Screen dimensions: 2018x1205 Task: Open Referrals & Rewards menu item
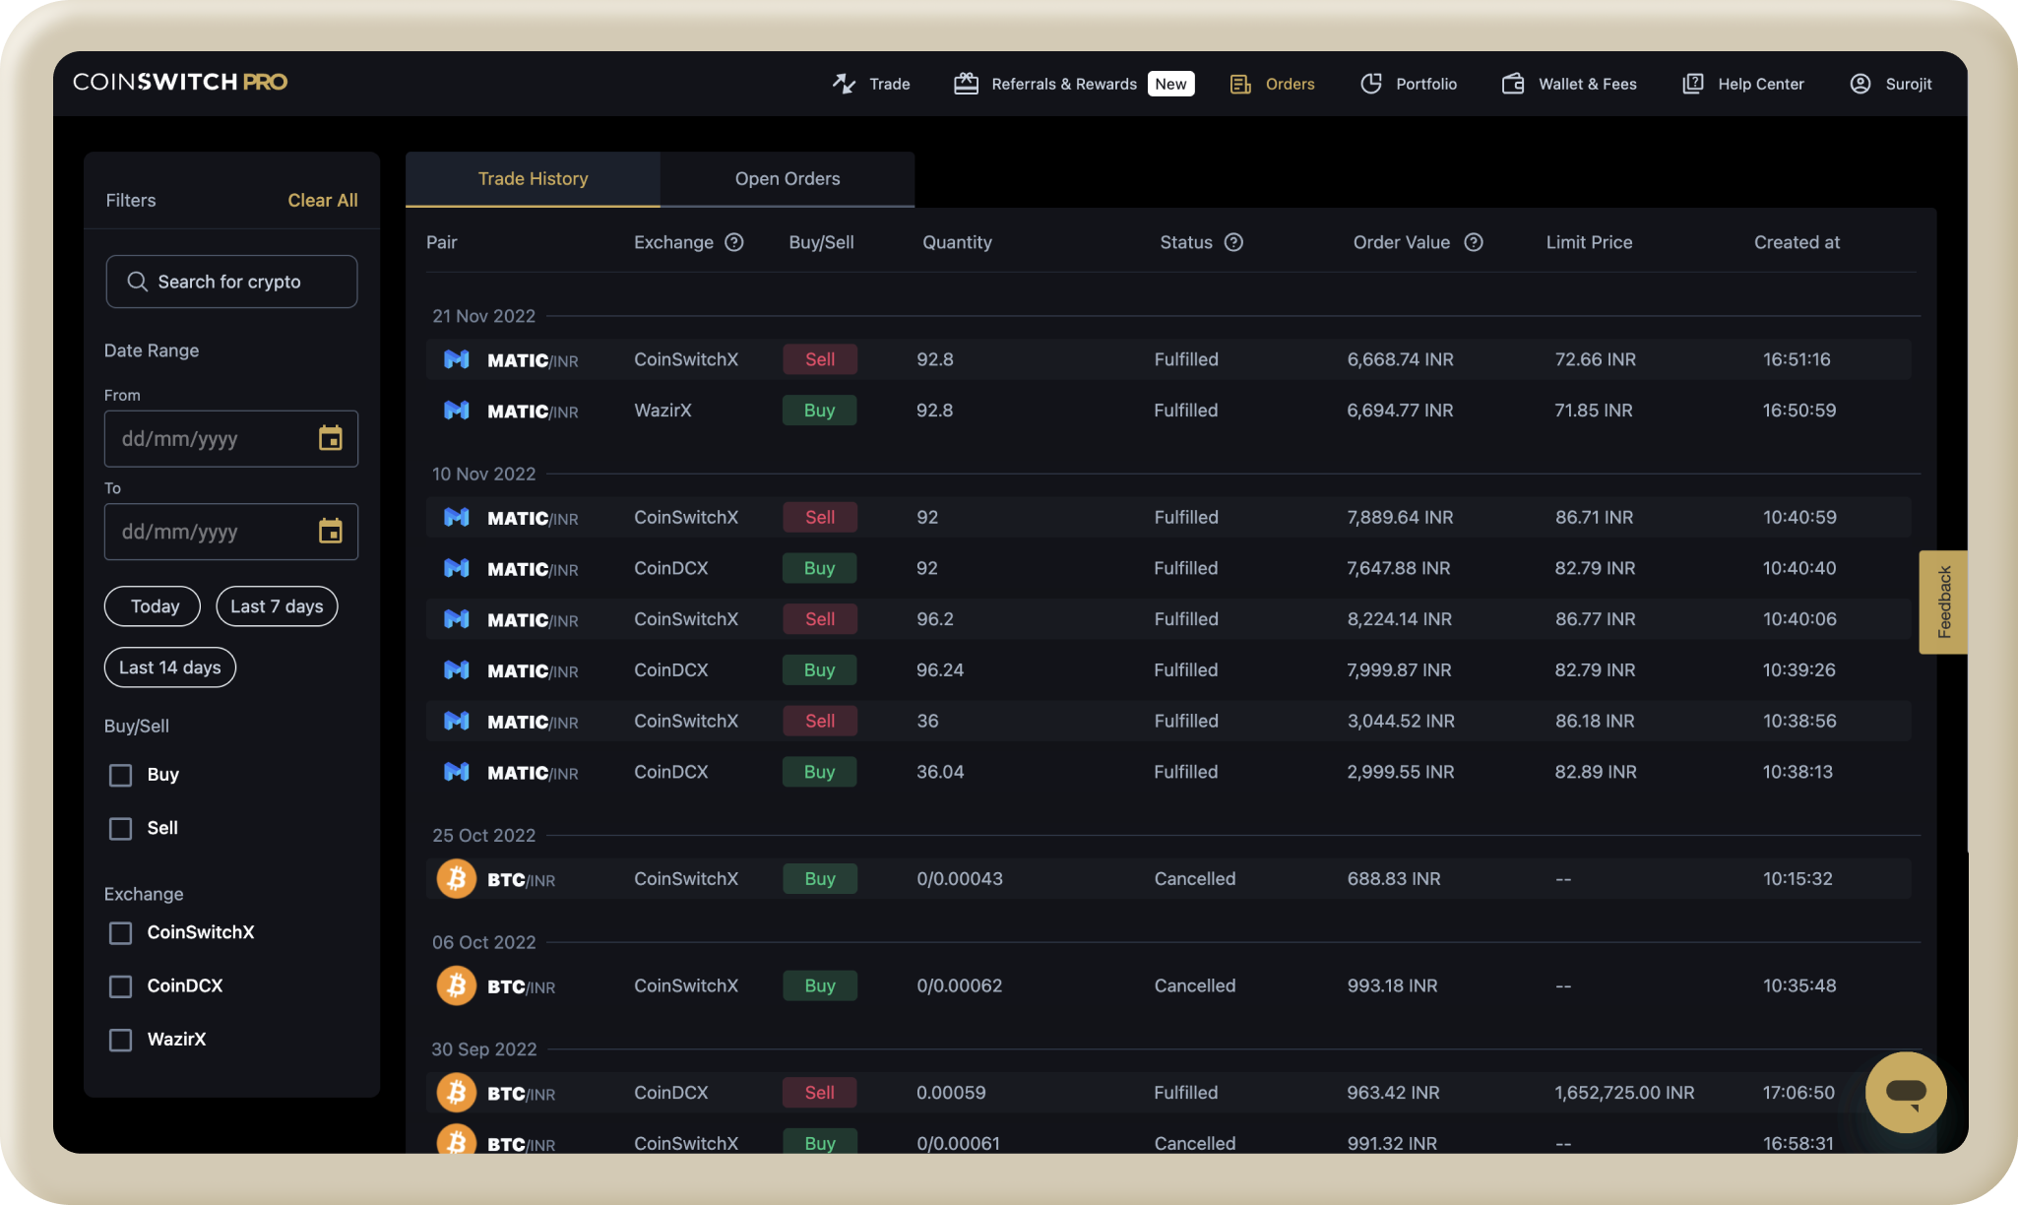tap(1064, 84)
